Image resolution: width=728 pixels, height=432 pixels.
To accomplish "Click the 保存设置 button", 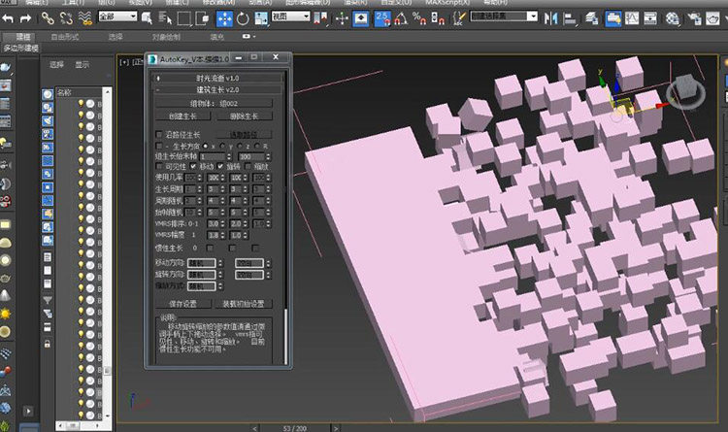I will 183,304.
